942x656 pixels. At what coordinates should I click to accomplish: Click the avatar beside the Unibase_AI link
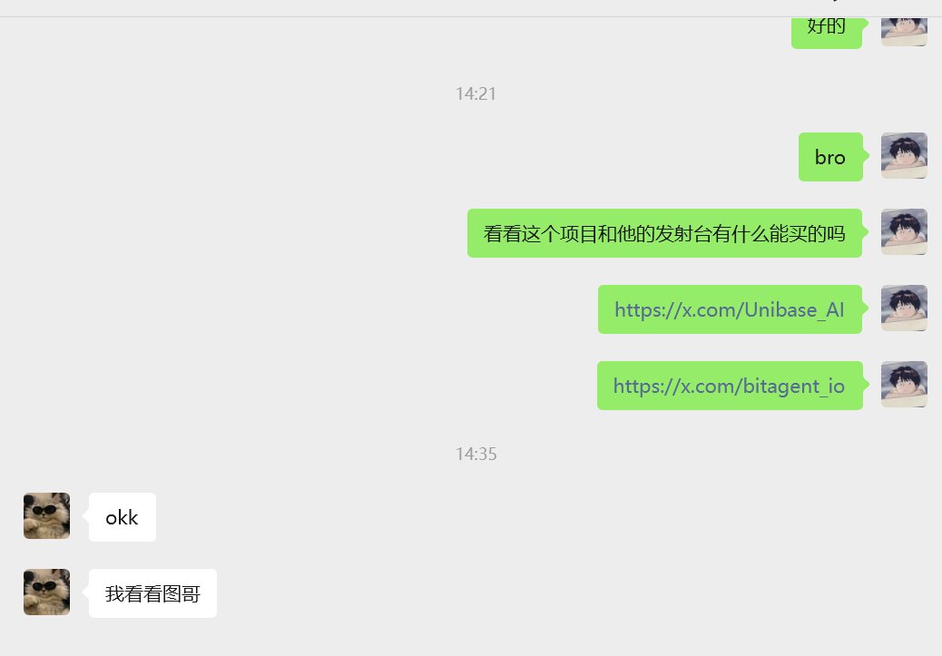click(904, 308)
